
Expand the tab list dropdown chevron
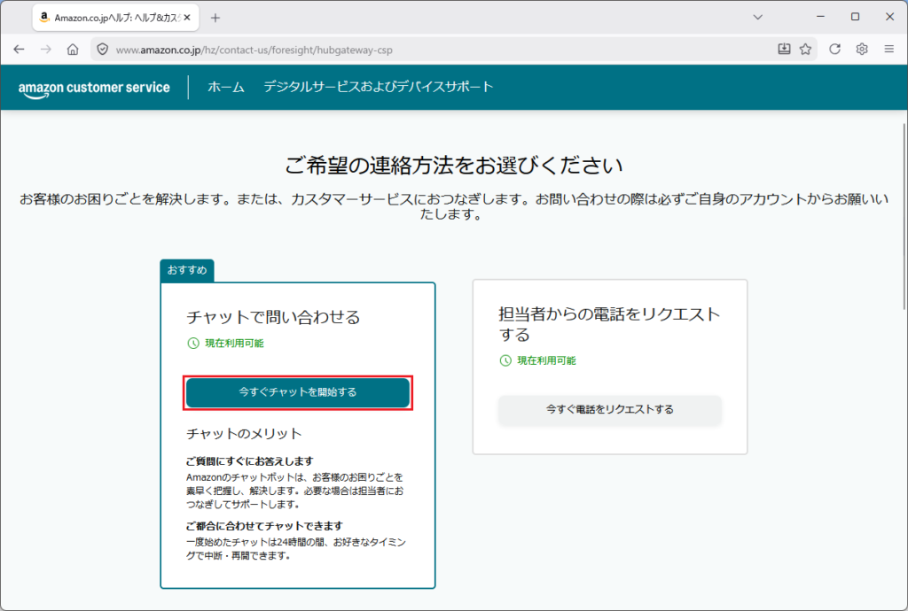tap(757, 18)
